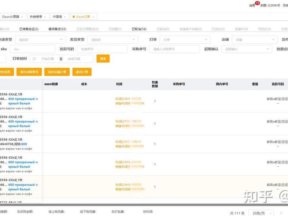288x216 pixels.
Task: Click the 同步店铺订单 button
Action: [x=57, y=72]
